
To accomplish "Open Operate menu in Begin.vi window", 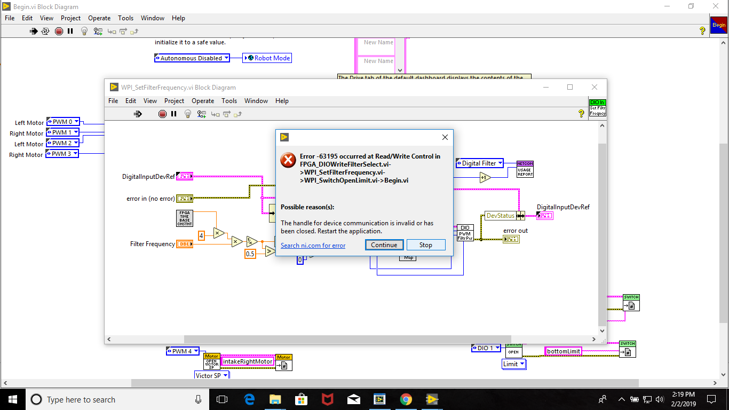I will (99, 18).
